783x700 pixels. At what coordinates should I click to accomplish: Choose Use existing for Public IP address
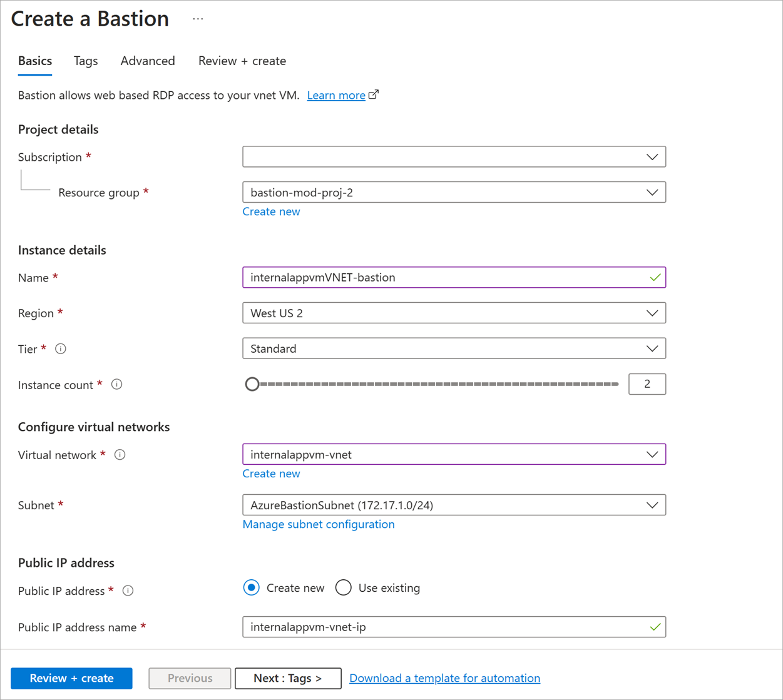[343, 587]
